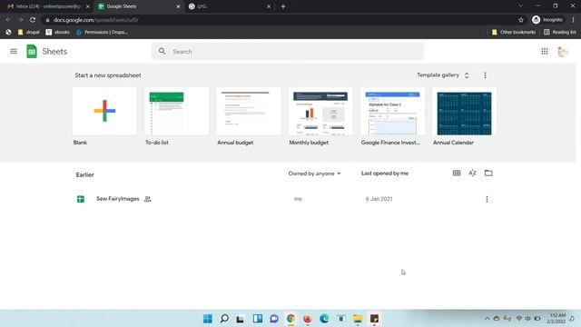
Task: Open the account avatar menu
Action: (x=563, y=52)
